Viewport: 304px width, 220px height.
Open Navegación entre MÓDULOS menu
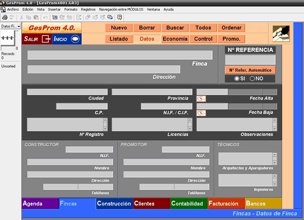tap(121, 10)
